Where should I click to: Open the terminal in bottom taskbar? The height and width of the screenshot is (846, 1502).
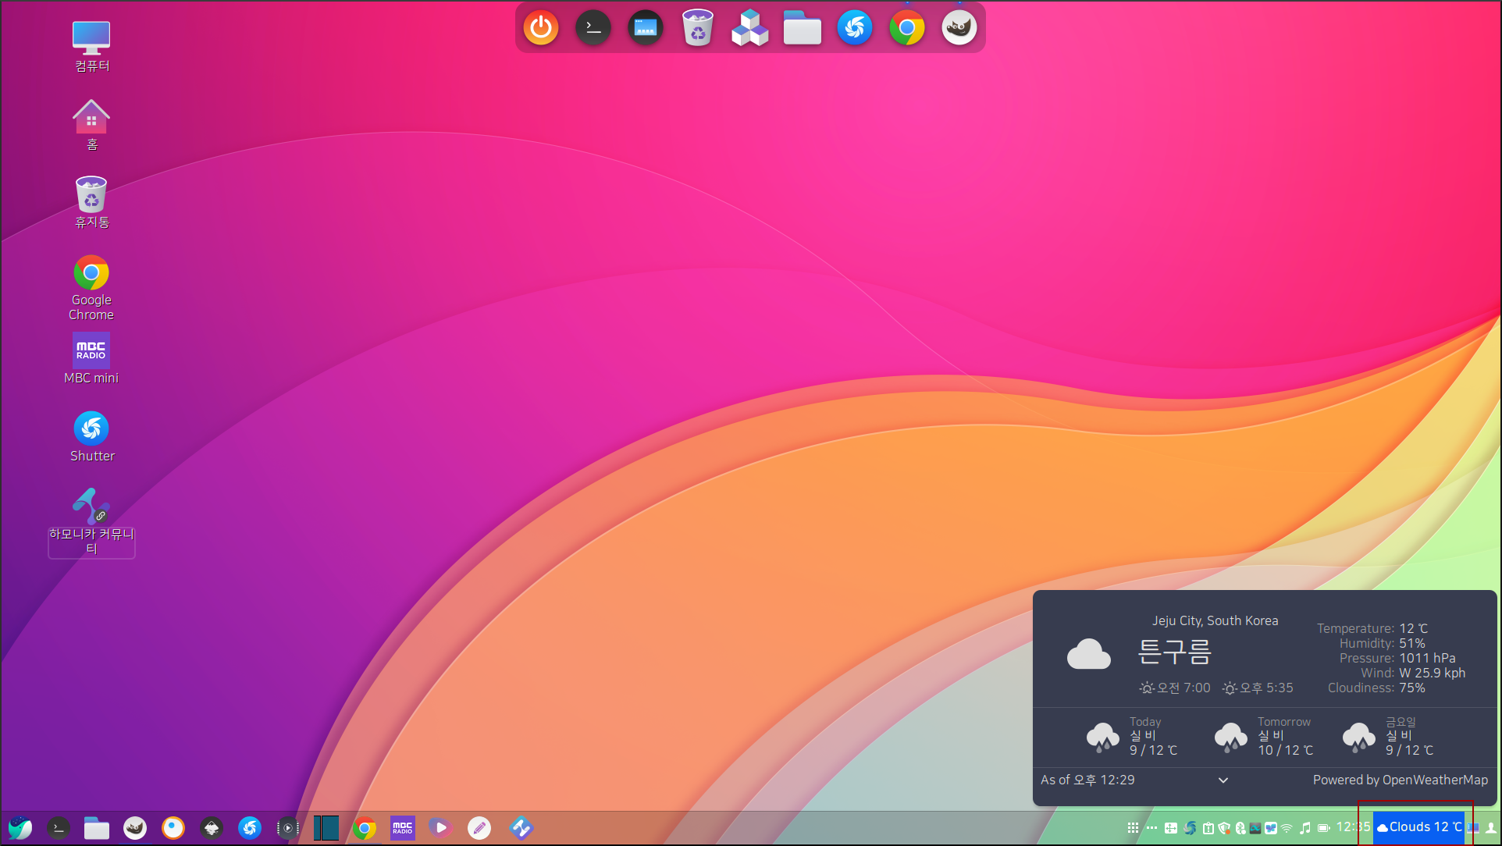(x=59, y=828)
